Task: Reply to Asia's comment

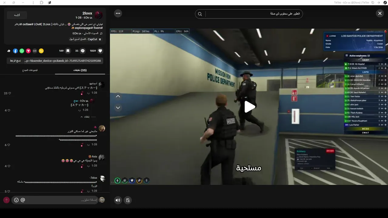Action: 88,166
